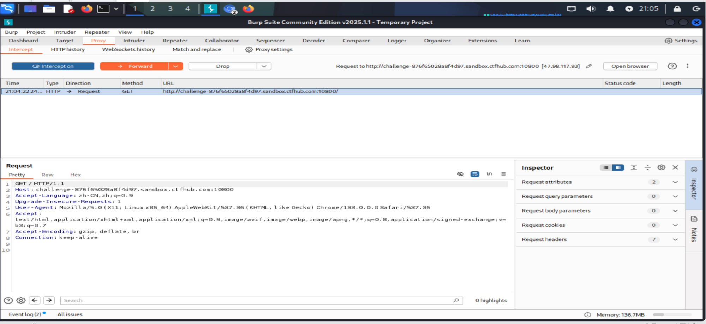Turn off the Intercept on toggle
This screenshot has height=324, width=706.
click(53, 66)
